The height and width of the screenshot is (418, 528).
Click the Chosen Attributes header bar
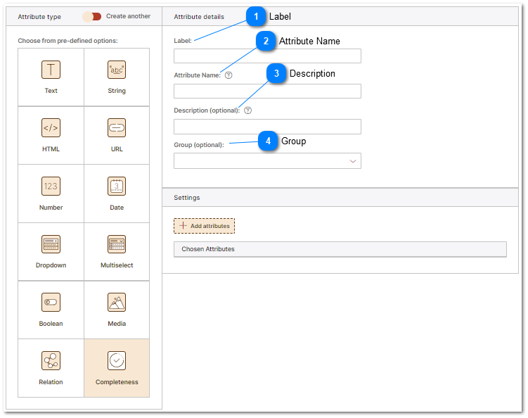coord(340,249)
